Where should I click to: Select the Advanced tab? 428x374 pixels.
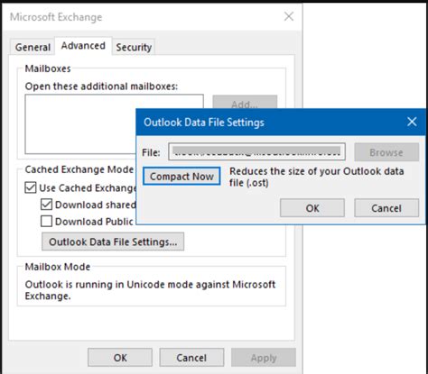pos(83,46)
